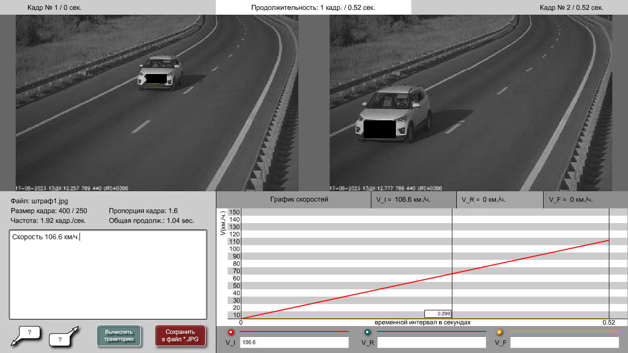The height and width of the screenshot is (353, 628).
Task: Click the empty V_R input field
Action: click(431, 343)
